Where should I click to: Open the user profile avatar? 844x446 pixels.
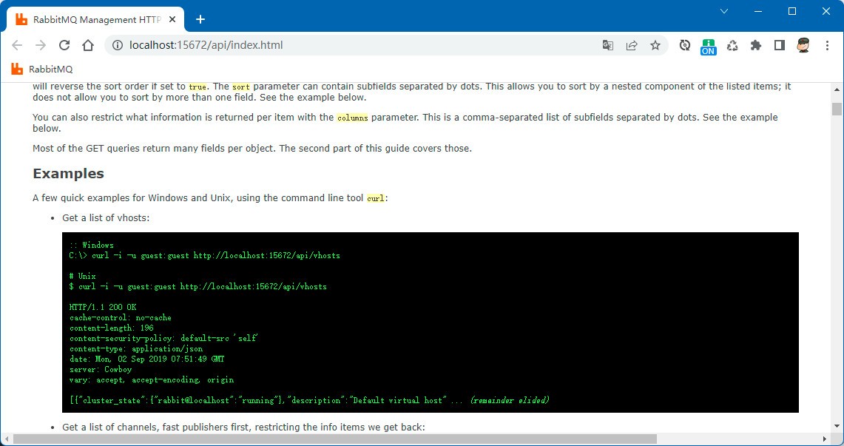pos(803,45)
